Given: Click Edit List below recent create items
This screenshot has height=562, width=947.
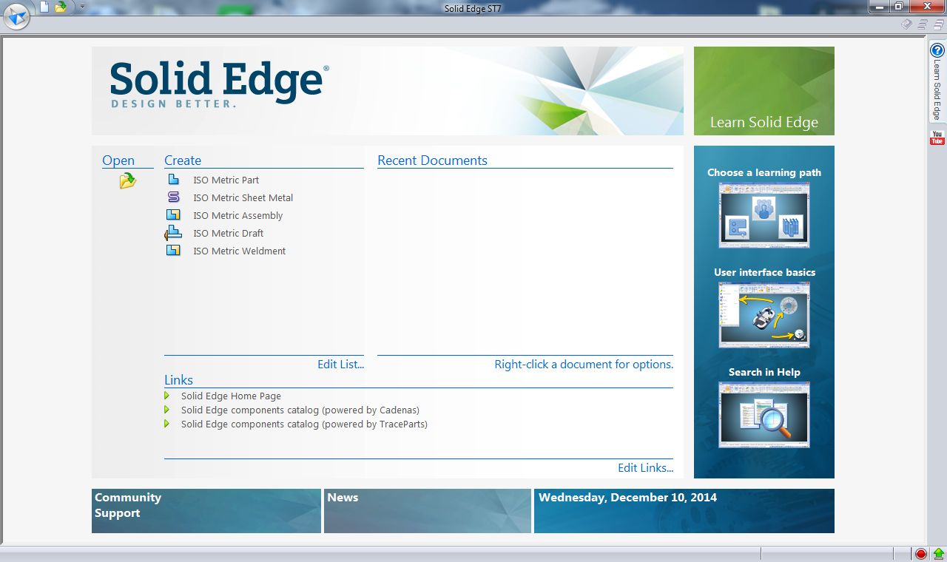Looking at the screenshot, I should (340, 364).
